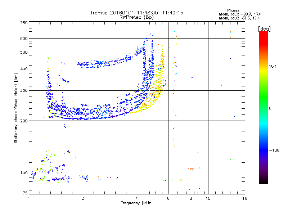Click the black bottom end of the colorbar
The height and width of the screenshot is (216, 288).
point(264,181)
